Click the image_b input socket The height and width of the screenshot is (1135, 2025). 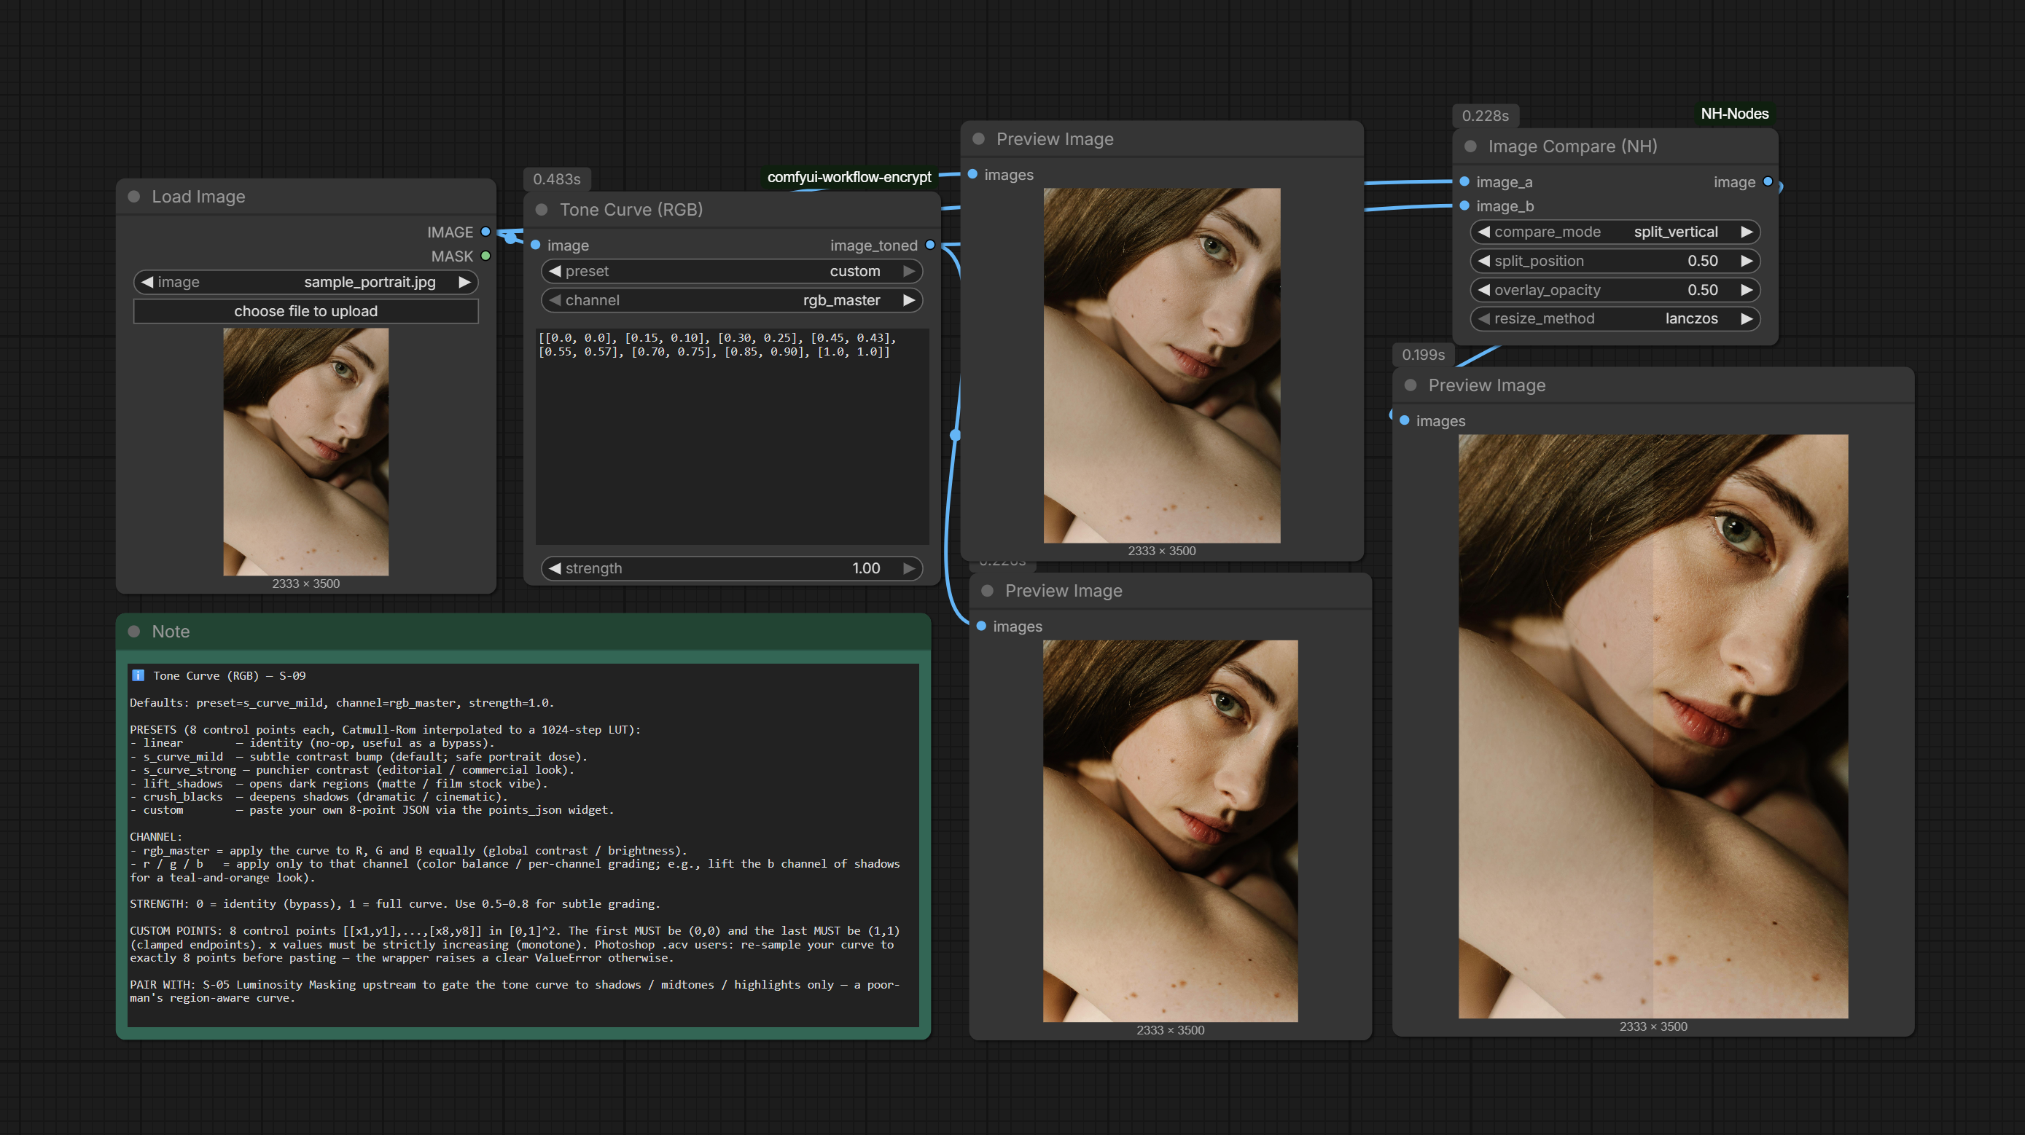coord(1464,205)
